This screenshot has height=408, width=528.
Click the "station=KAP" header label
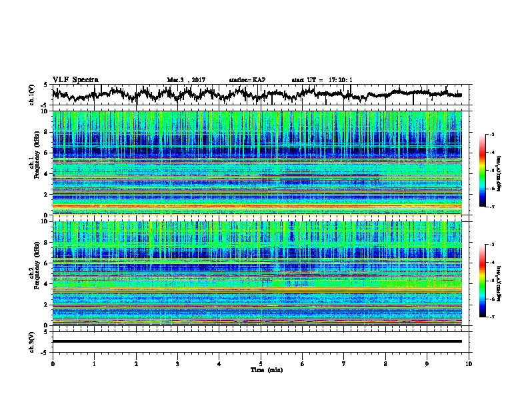[x=247, y=80]
